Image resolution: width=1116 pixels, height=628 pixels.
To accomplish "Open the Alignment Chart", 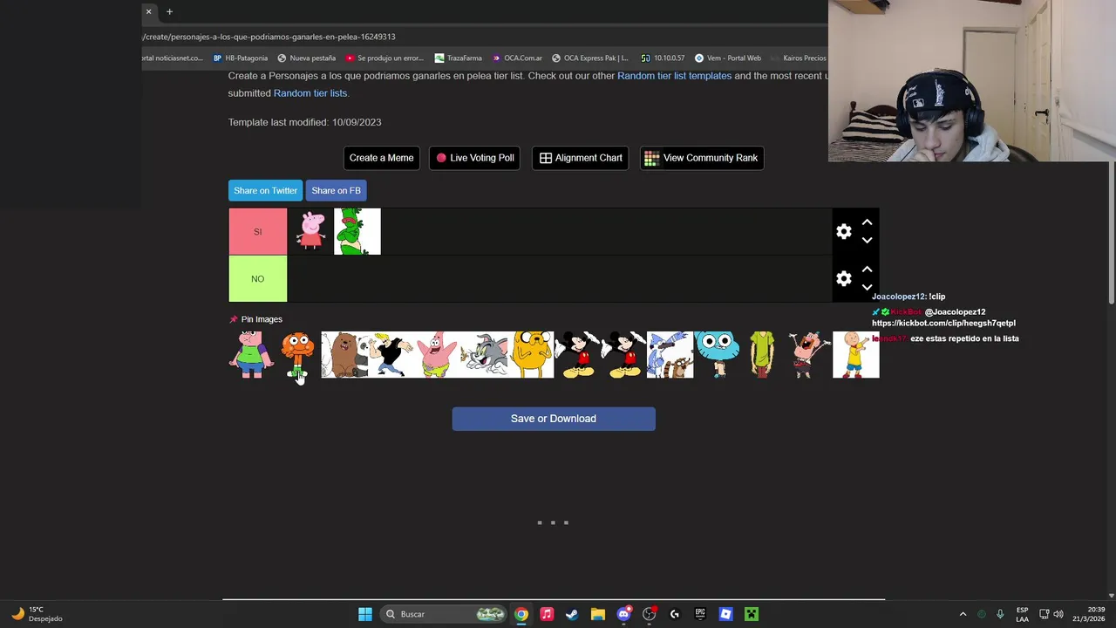I will pos(581,158).
